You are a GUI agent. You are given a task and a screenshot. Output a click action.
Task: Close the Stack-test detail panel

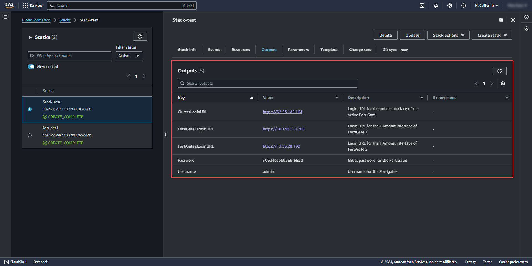pyautogui.click(x=513, y=20)
